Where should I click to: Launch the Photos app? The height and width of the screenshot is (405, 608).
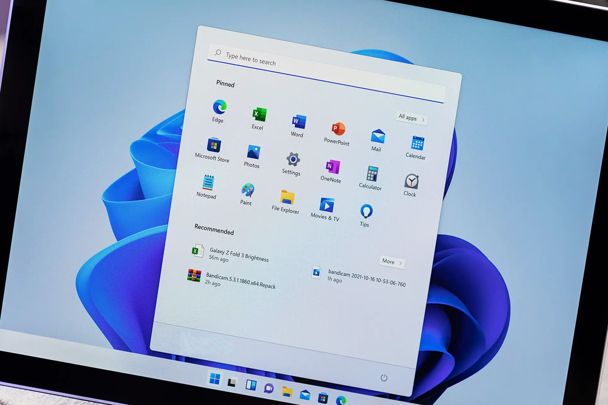click(x=252, y=156)
